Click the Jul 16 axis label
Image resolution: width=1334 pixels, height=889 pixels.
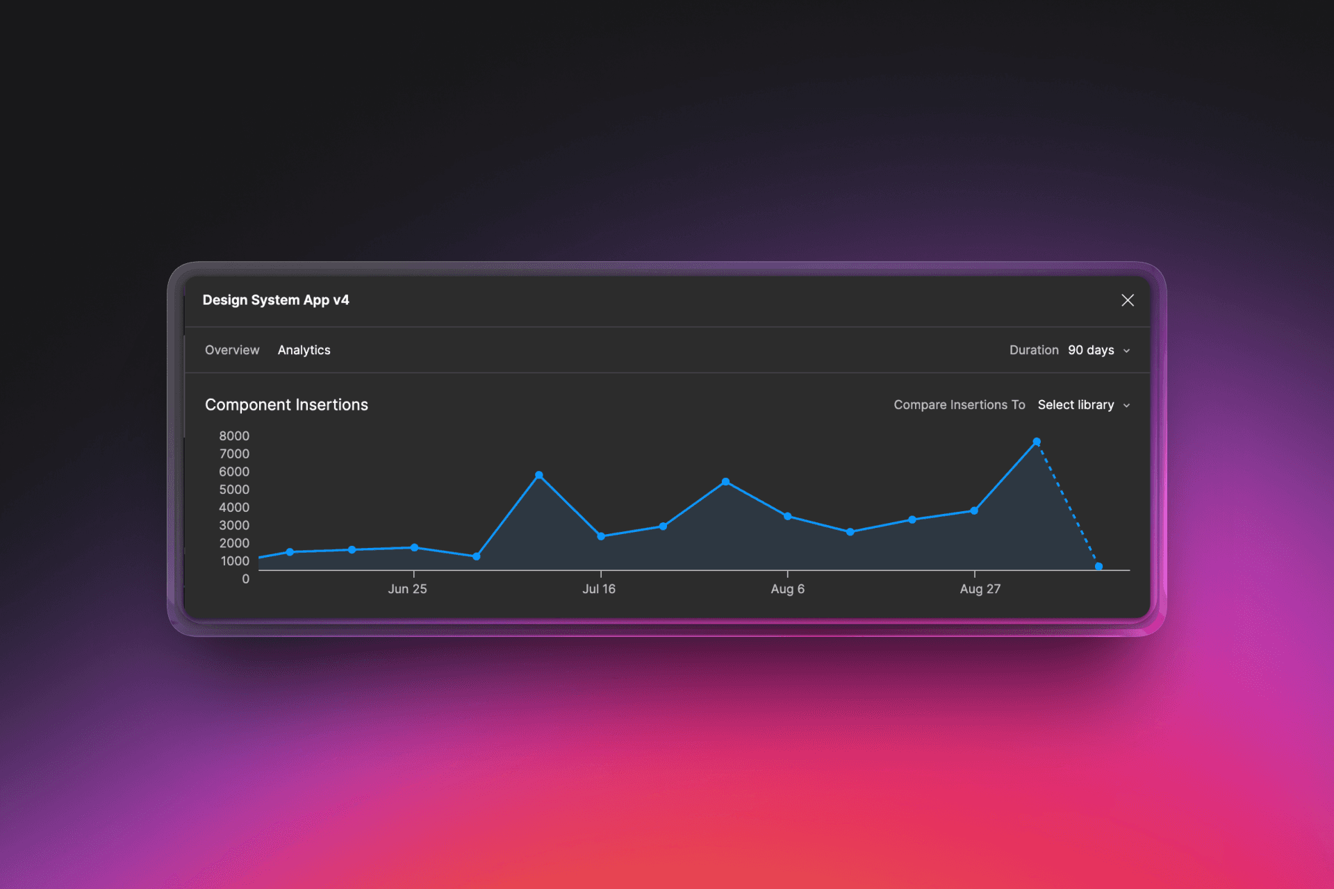pos(598,589)
